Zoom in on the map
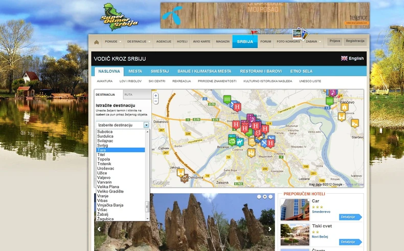 156,95
